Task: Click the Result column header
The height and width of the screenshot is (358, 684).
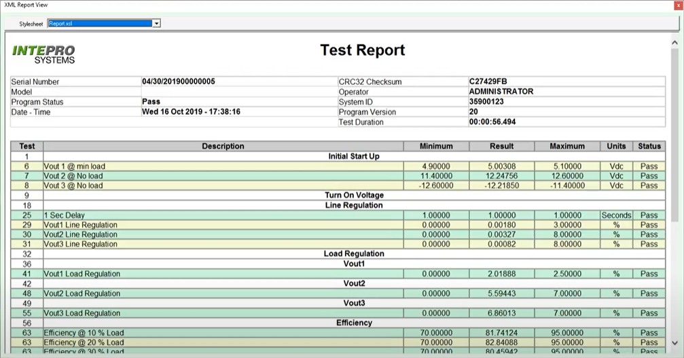Action: (x=501, y=146)
